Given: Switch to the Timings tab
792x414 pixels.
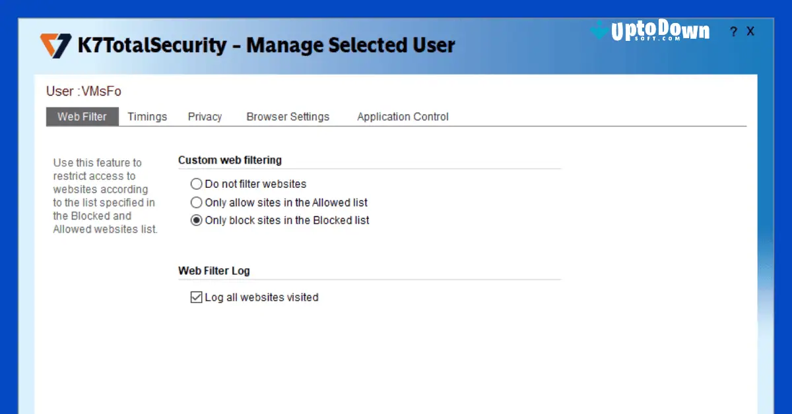Looking at the screenshot, I should pos(147,116).
